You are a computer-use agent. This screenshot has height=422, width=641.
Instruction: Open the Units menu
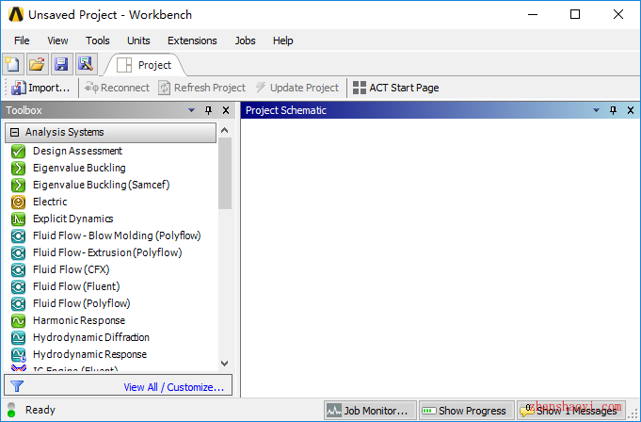pyautogui.click(x=138, y=41)
